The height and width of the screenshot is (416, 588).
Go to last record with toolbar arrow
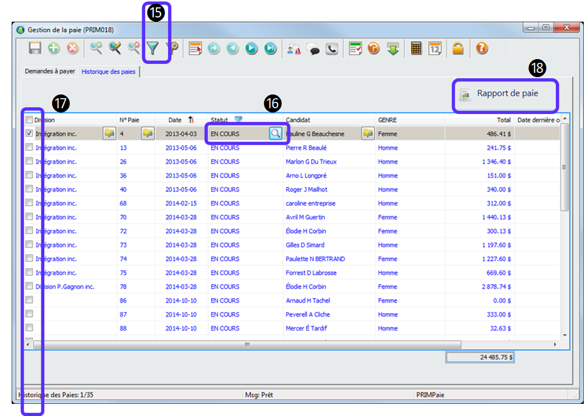[x=270, y=49]
